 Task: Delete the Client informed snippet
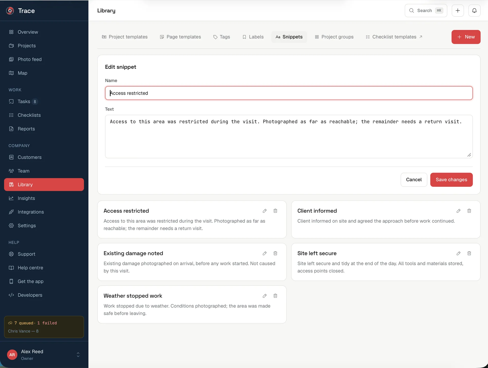(469, 211)
